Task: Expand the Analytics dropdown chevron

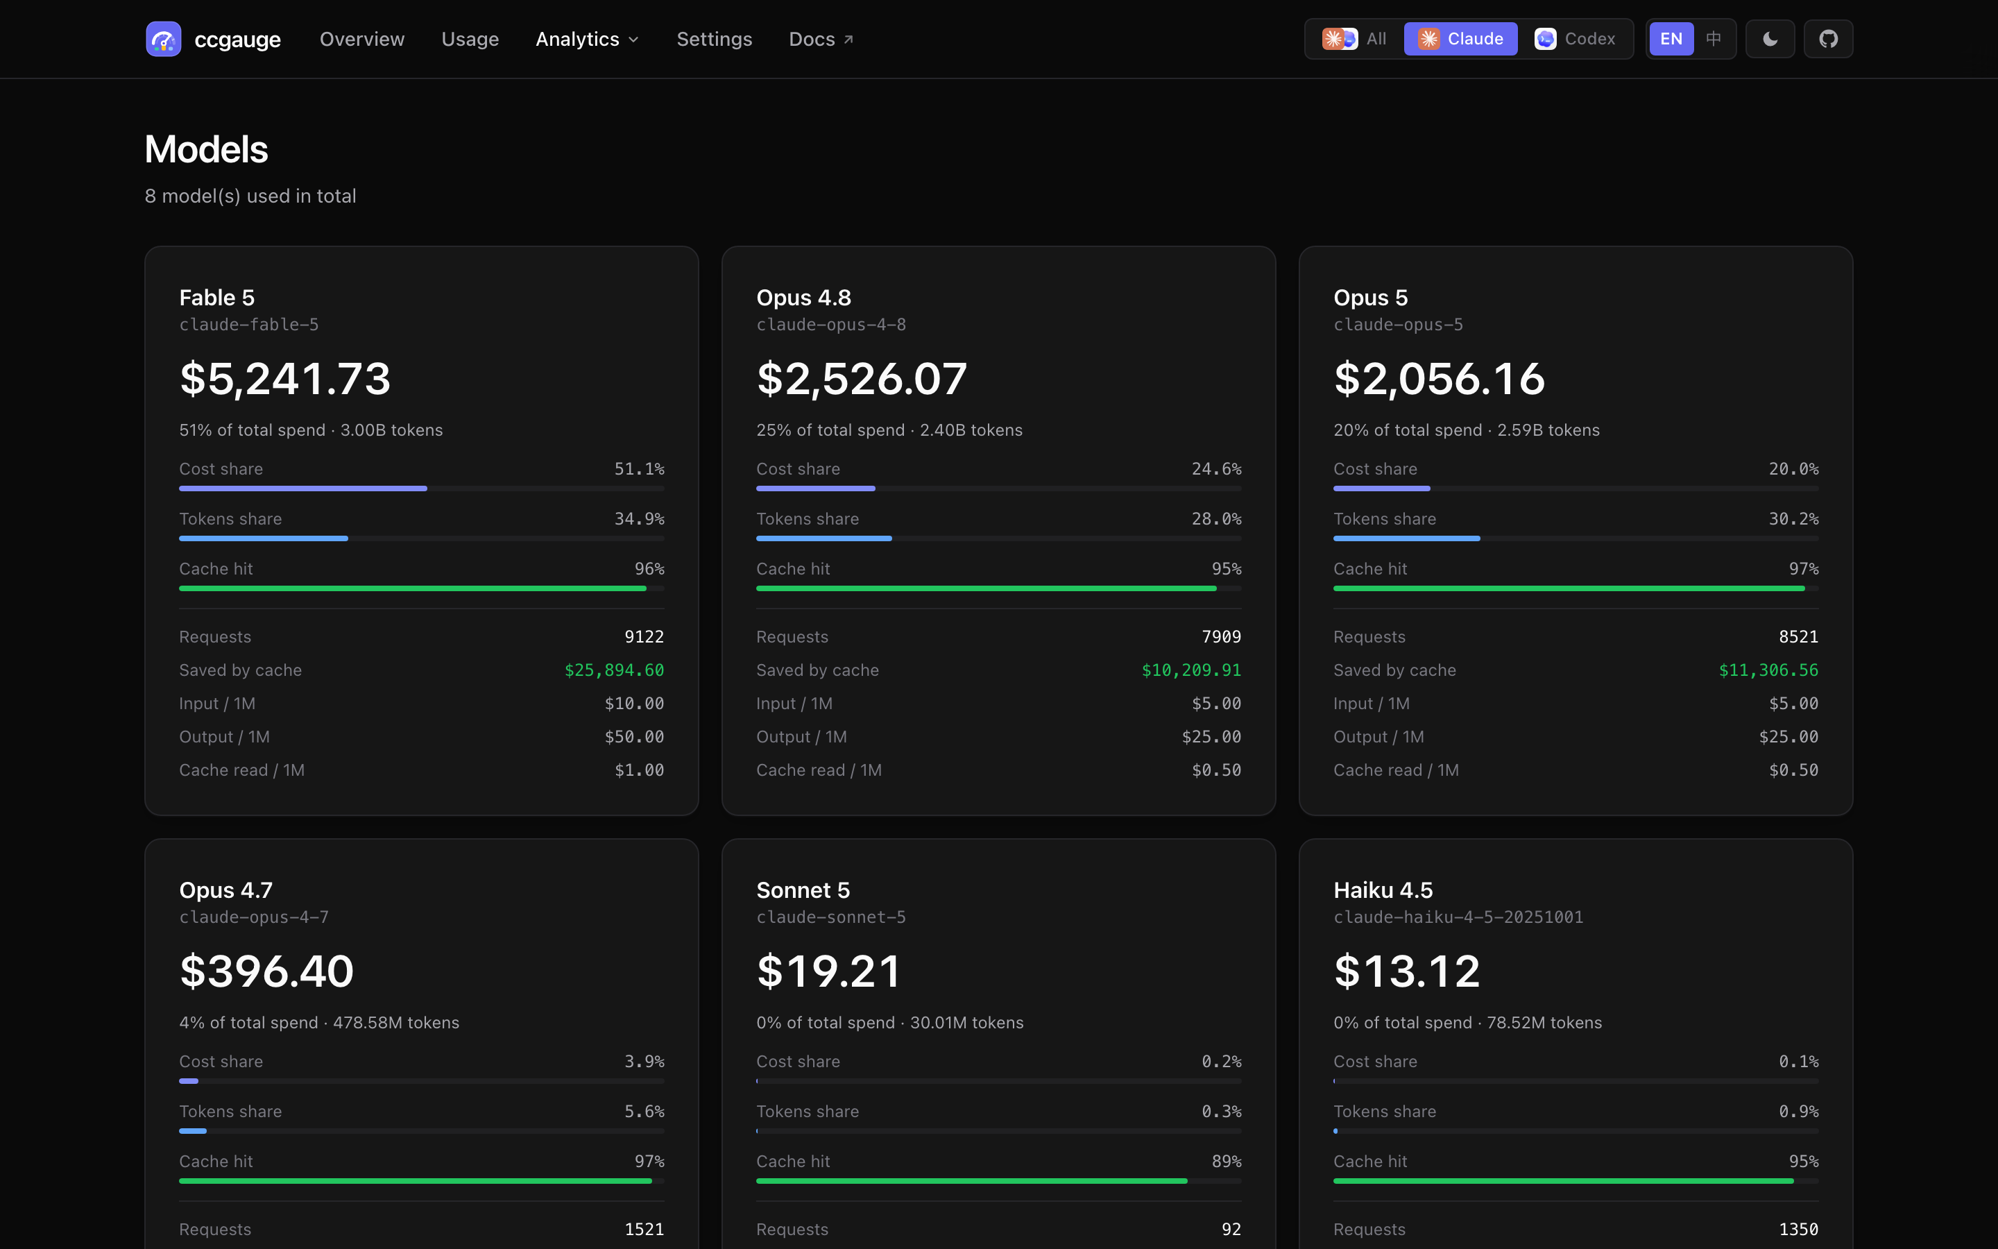Action: 633,40
